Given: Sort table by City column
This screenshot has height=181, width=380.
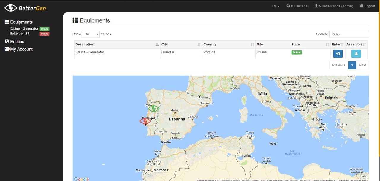Looking at the screenshot, I should point(181,45).
